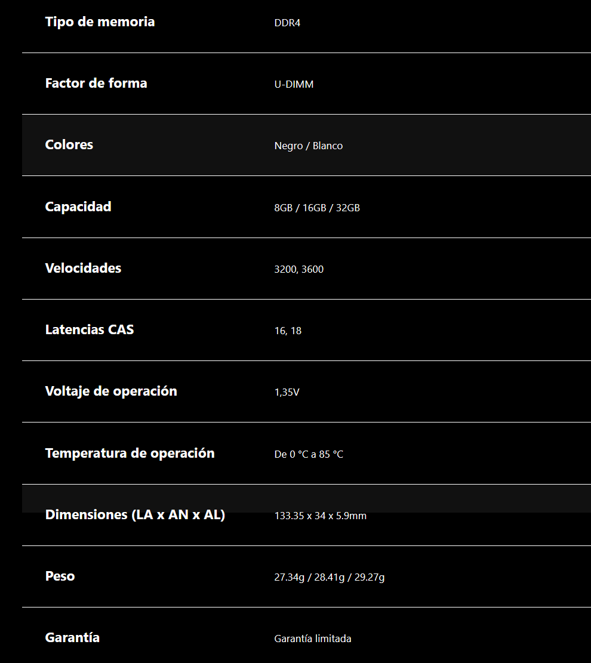Click the 'Capacidad' specification label
This screenshot has width=591, height=663.
point(78,206)
